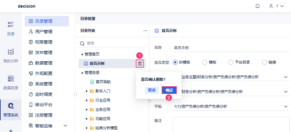
Task: Open the notification bell
Action: tap(258, 6)
